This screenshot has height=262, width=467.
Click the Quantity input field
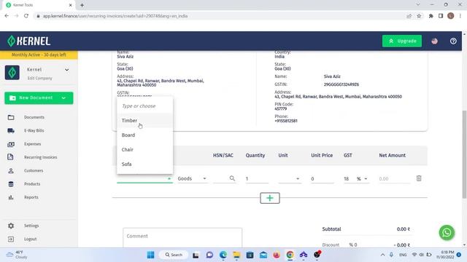pyautogui.click(x=257, y=178)
